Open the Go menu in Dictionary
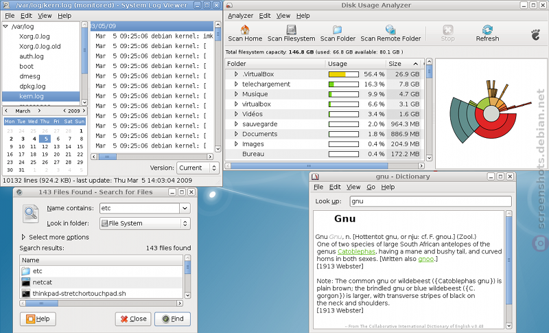The height and width of the screenshot is (333, 549). (x=371, y=187)
